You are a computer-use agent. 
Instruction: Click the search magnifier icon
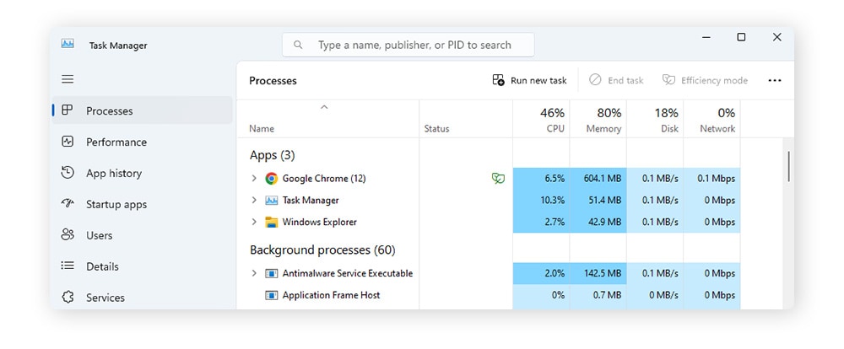coord(298,45)
